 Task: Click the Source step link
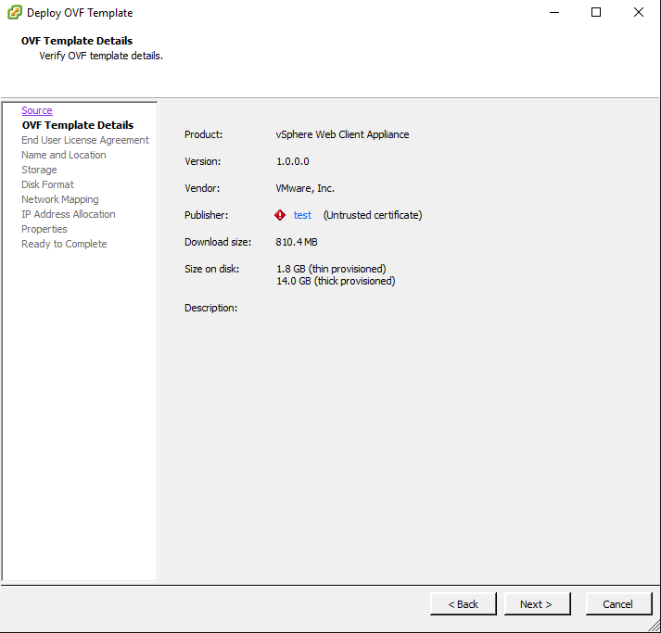(37, 110)
